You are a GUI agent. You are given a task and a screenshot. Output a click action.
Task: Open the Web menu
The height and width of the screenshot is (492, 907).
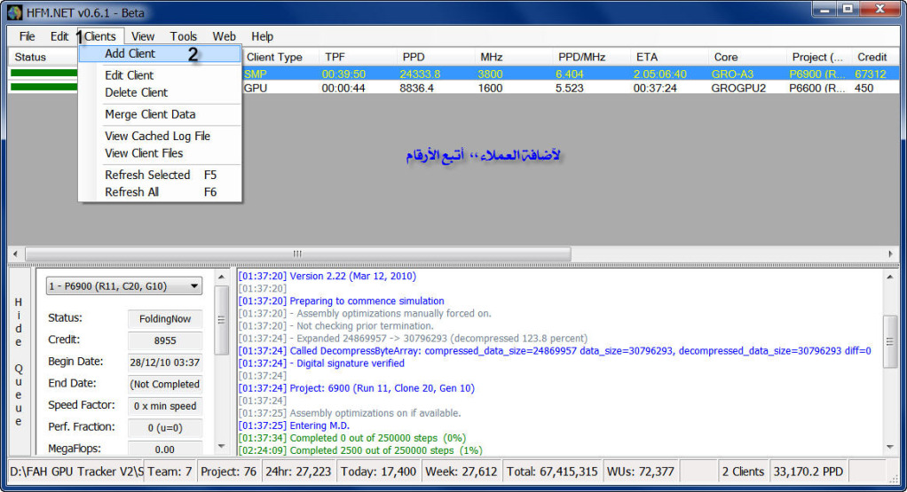tap(224, 36)
